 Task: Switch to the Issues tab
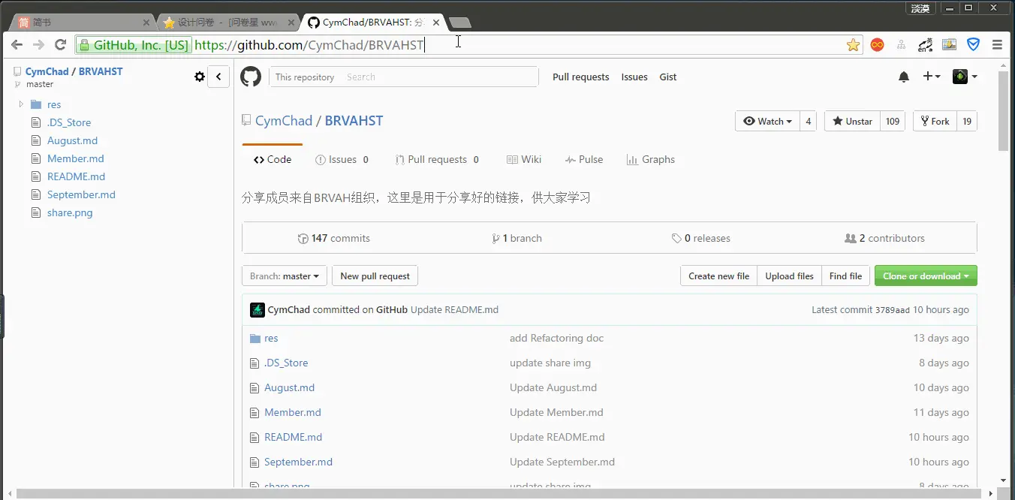point(342,159)
